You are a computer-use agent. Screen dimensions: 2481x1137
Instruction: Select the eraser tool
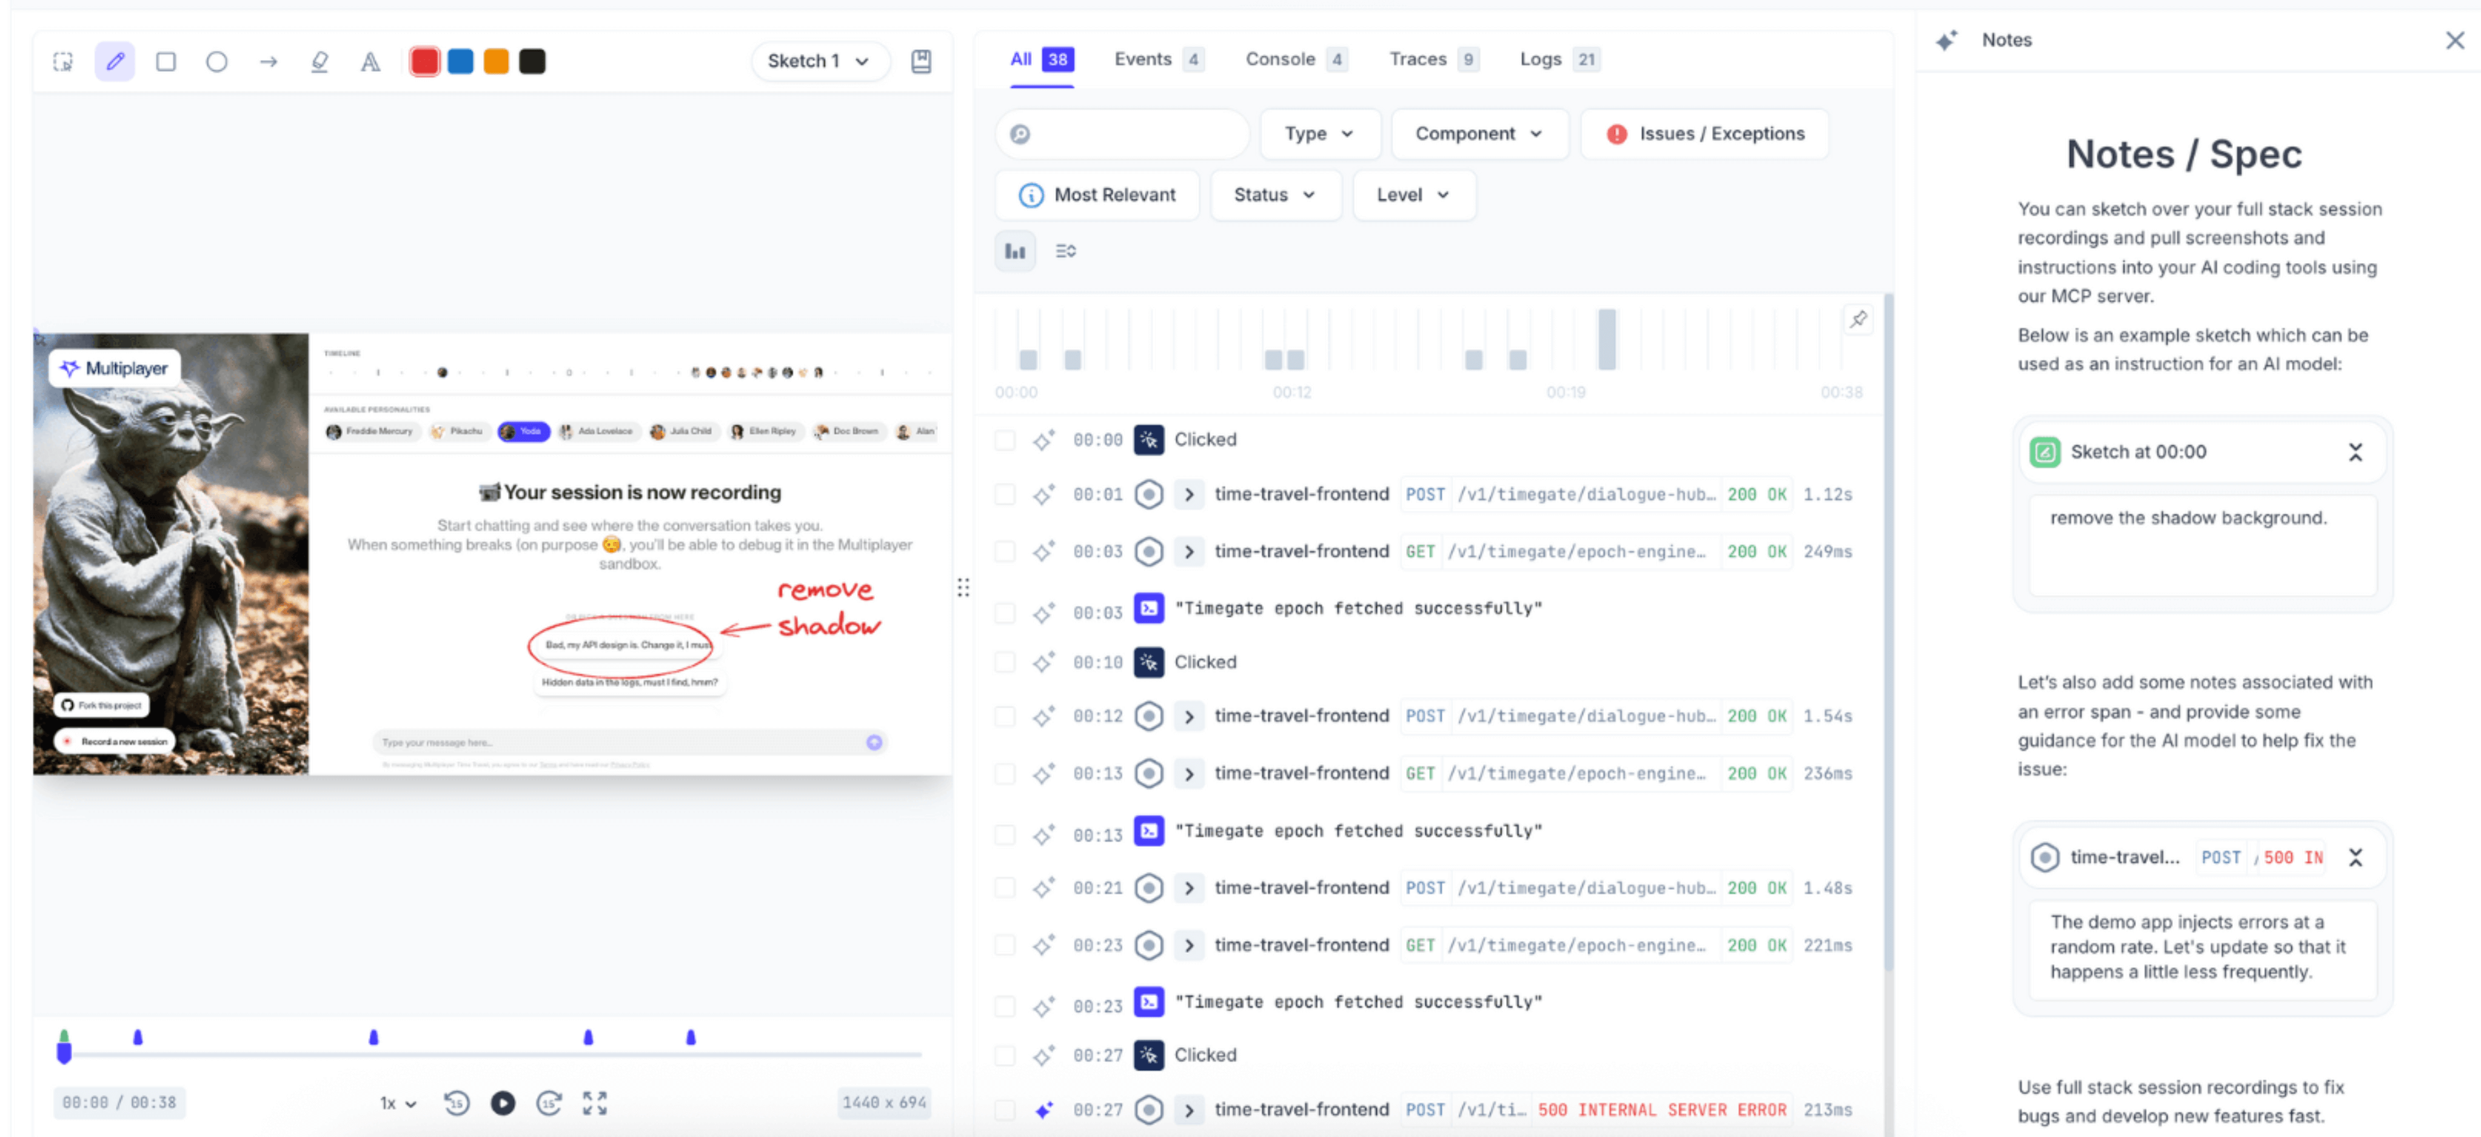pyautogui.click(x=319, y=62)
